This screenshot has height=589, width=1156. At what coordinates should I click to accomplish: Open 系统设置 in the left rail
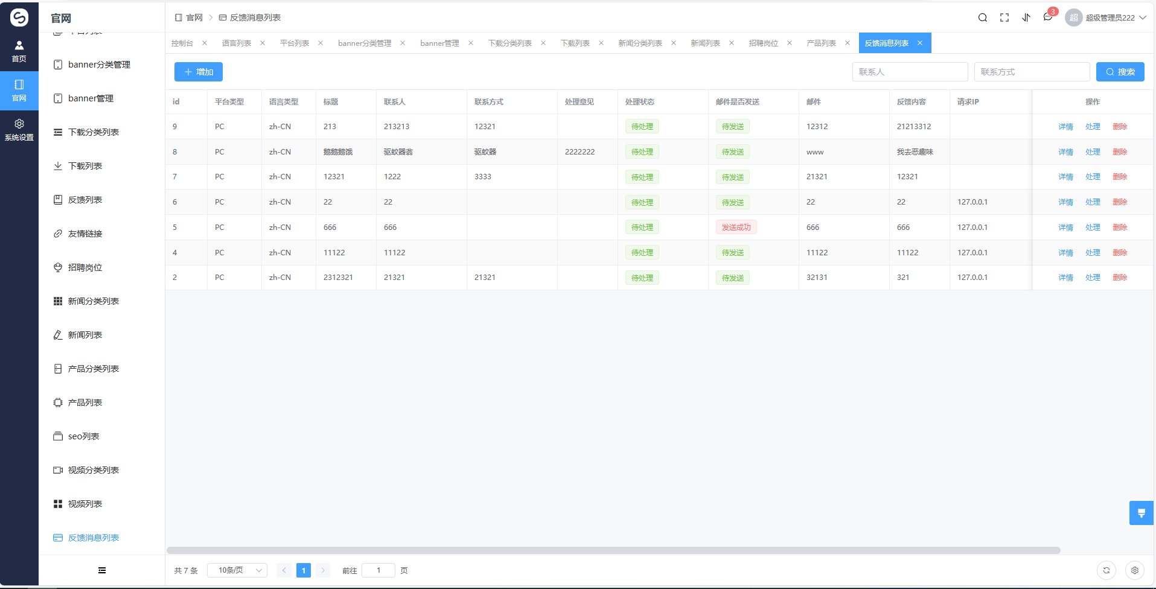[19, 130]
